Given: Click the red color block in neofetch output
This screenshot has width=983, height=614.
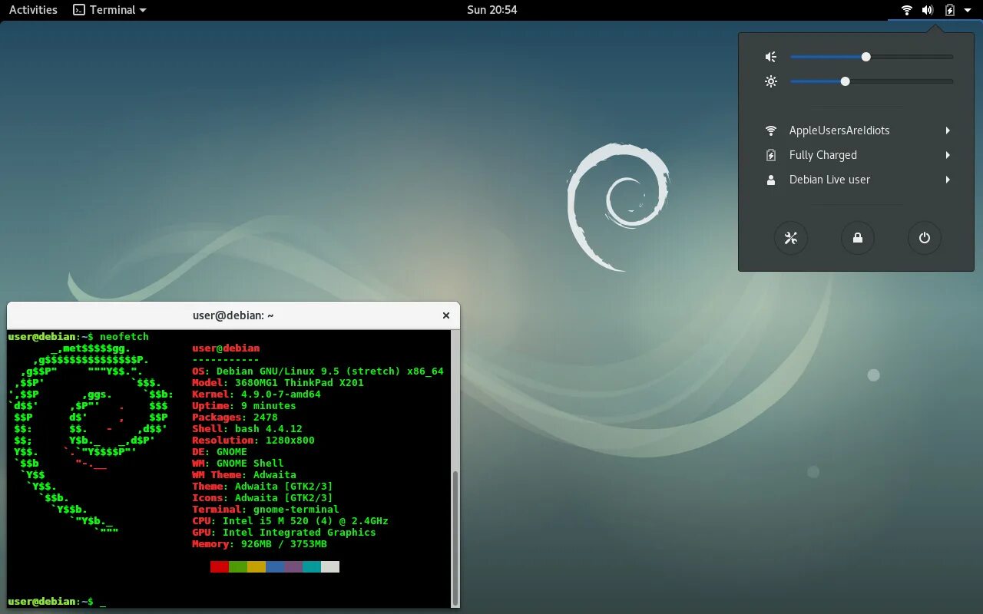Looking at the screenshot, I should coord(220,566).
